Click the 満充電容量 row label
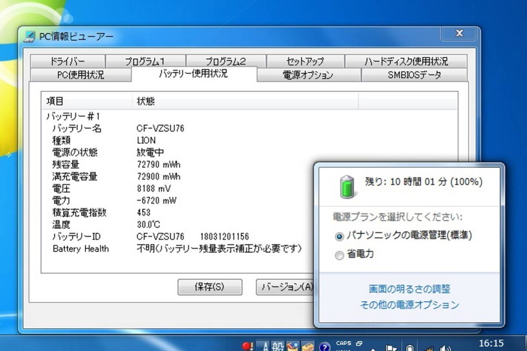The height and width of the screenshot is (351, 527). click(75, 177)
